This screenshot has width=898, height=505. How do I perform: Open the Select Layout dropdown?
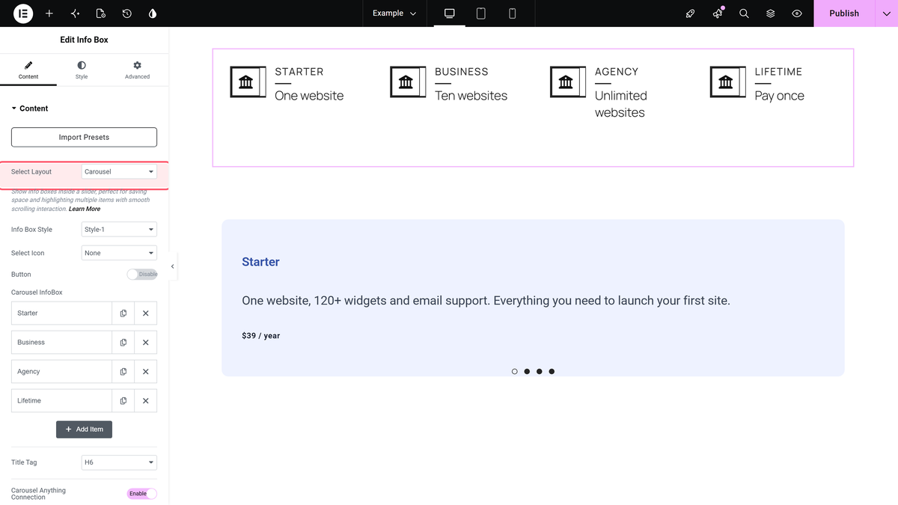coord(119,172)
